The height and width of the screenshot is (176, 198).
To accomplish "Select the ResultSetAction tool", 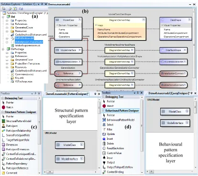I will pos(113,148).
